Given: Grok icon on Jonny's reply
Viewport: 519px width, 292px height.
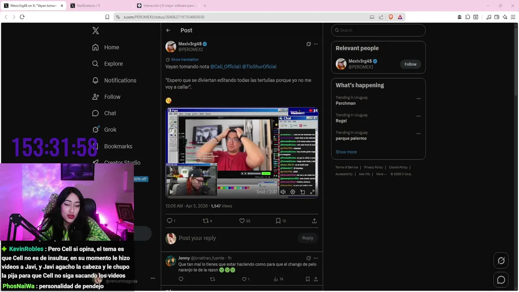Looking at the screenshot, I should pyautogui.click(x=309, y=258).
